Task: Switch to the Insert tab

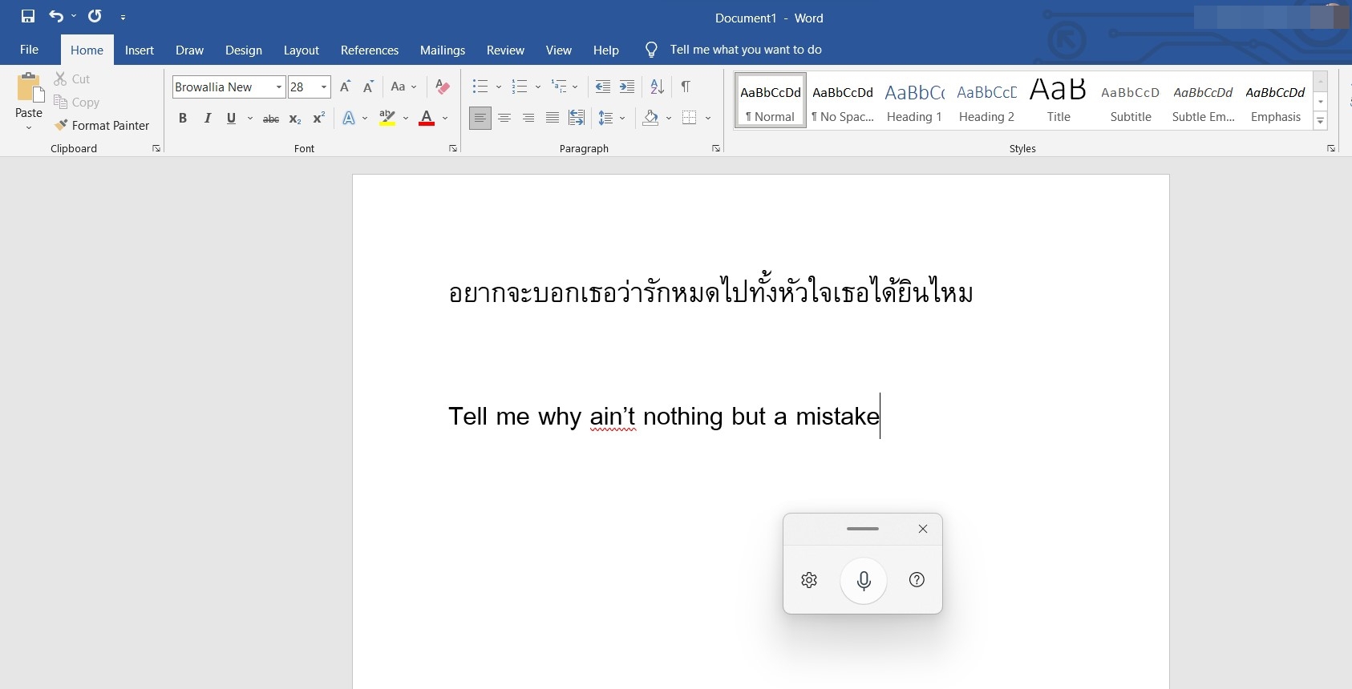Action: point(139,50)
